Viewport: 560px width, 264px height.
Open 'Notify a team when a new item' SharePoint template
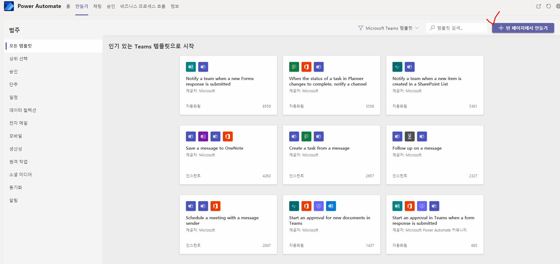point(435,85)
